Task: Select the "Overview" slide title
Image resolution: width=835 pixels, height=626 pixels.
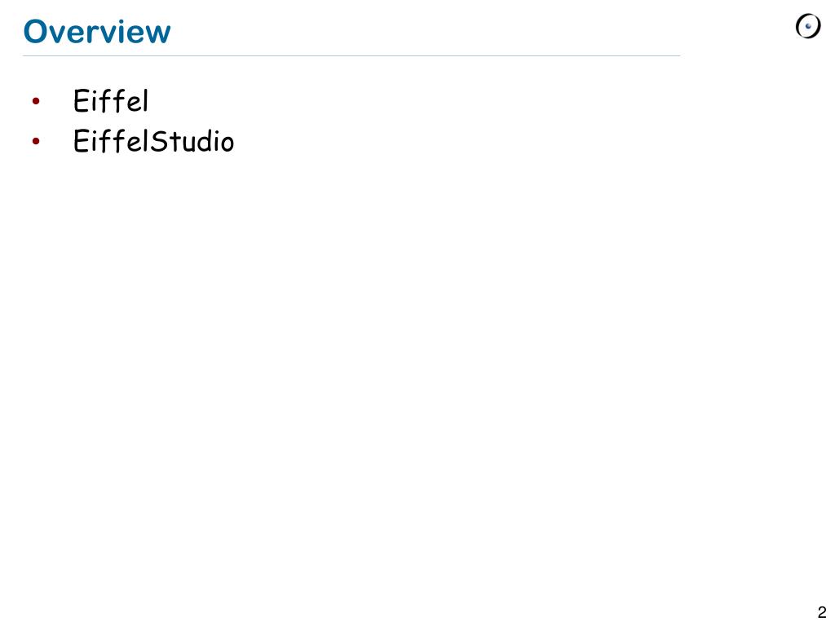Action: [97, 32]
